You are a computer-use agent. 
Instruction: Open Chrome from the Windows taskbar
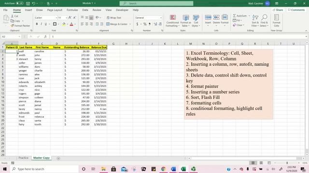pos(163,169)
